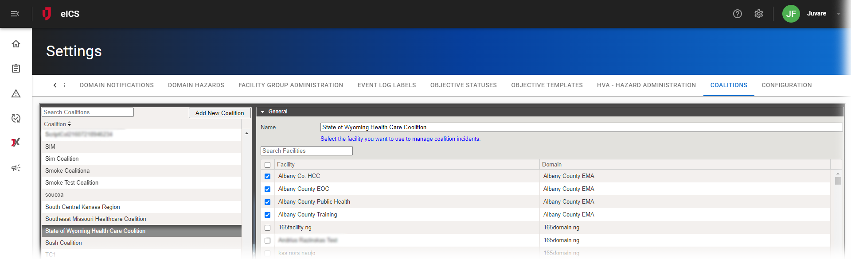Click the megaphone announcements sidebar icon
The height and width of the screenshot is (259, 851).
coord(16,168)
